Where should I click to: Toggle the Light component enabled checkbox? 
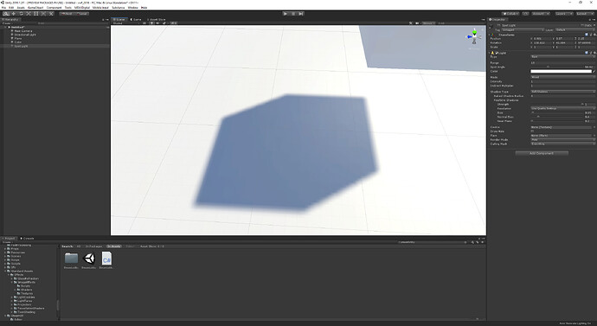point(497,53)
